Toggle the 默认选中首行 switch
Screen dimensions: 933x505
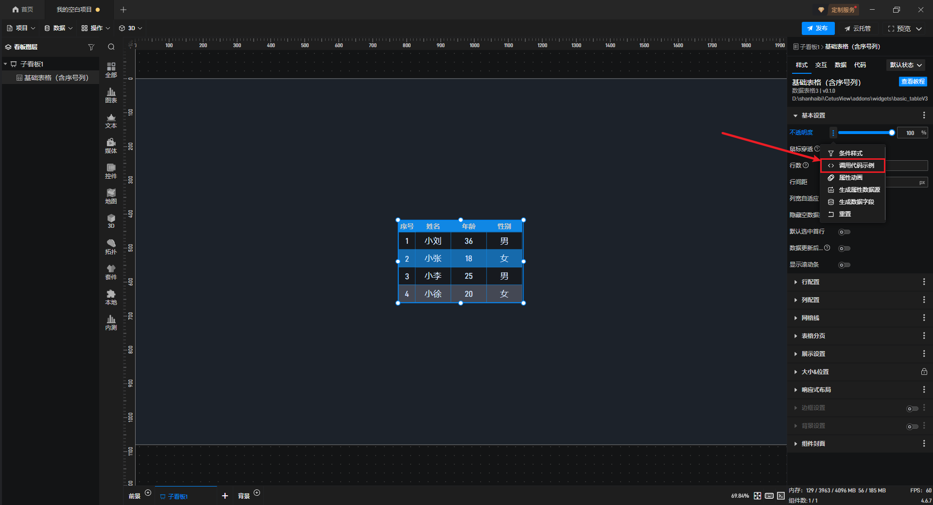[x=844, y=232]
